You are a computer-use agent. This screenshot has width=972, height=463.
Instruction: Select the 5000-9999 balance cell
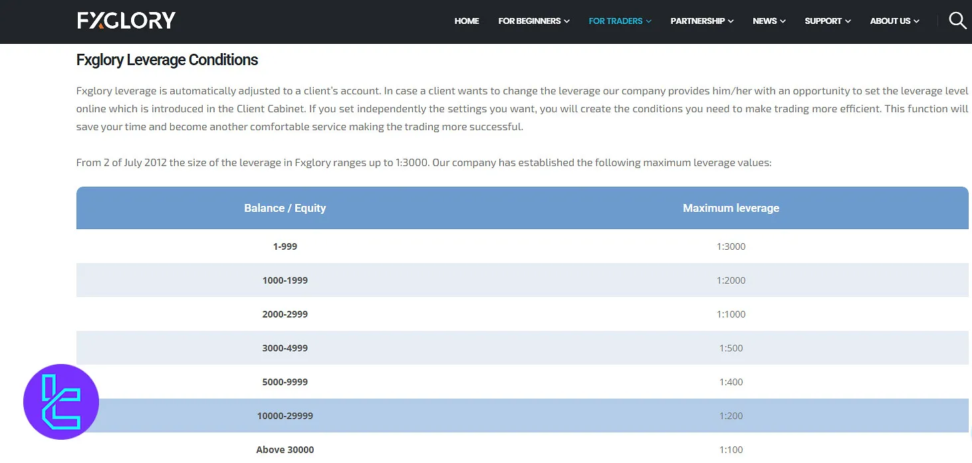[285, 382]
